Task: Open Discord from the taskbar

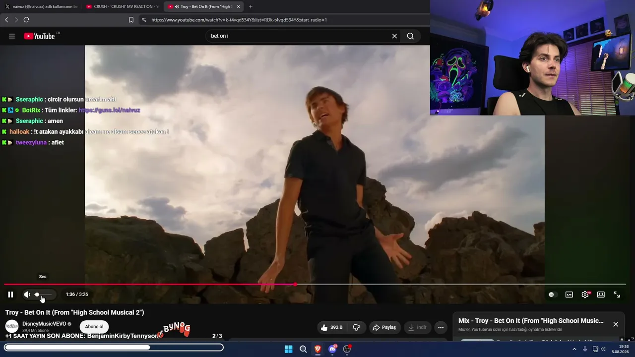Action: tap(332, 349)
